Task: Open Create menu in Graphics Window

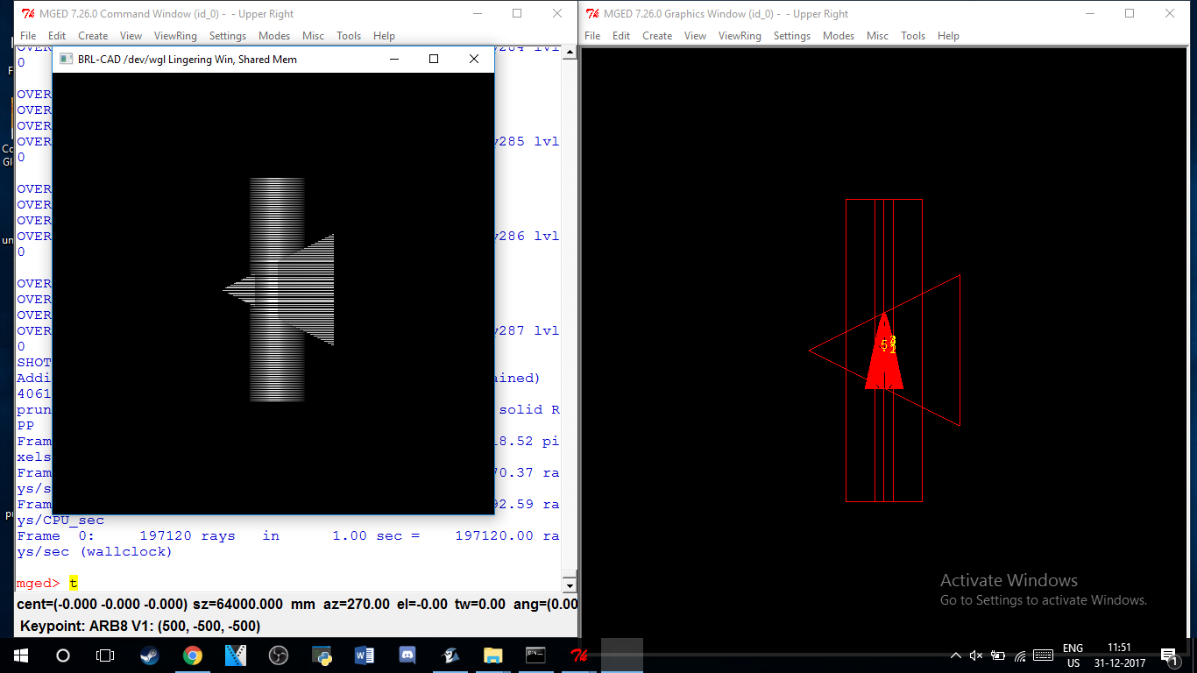Action: 657,36
